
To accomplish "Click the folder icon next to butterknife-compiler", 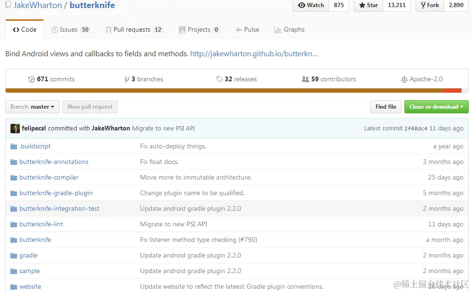I will tap(14, 178).
